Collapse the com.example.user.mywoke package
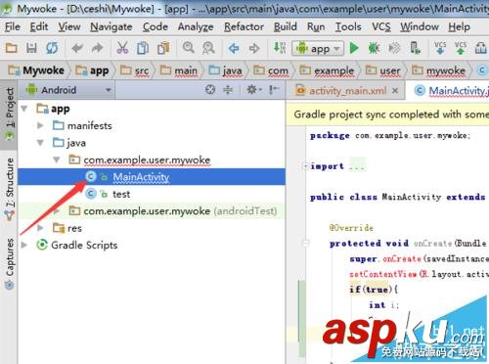The image size is (489, 364). pyautogui.click(x=57, y=159)
